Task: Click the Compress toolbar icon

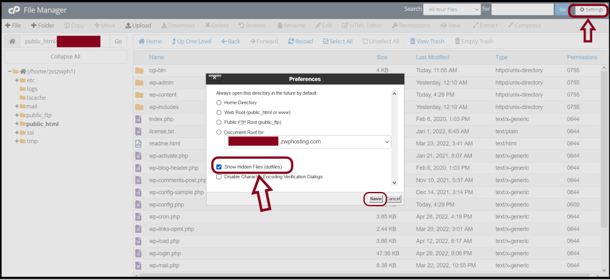Action: tap(524, 26)
